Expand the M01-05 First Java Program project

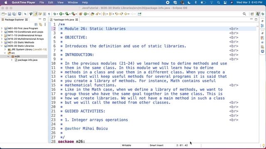2,29
